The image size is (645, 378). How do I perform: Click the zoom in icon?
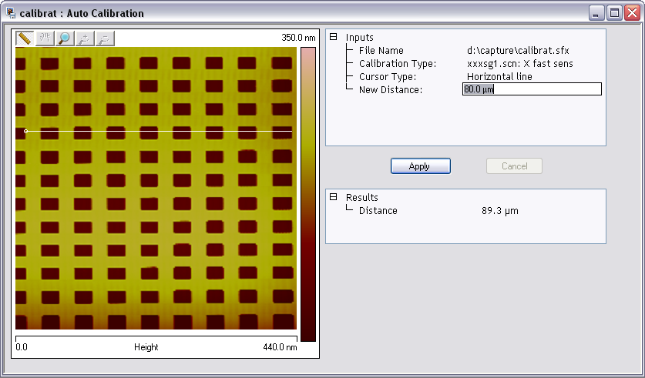click(85, 38)
